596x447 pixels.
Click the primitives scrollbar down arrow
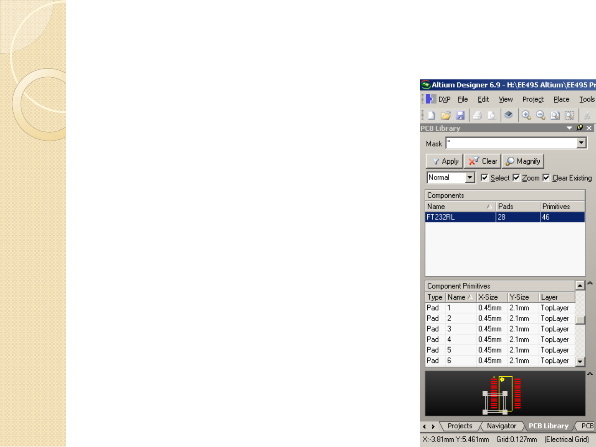pyautogui.click(x=580, y=361)
